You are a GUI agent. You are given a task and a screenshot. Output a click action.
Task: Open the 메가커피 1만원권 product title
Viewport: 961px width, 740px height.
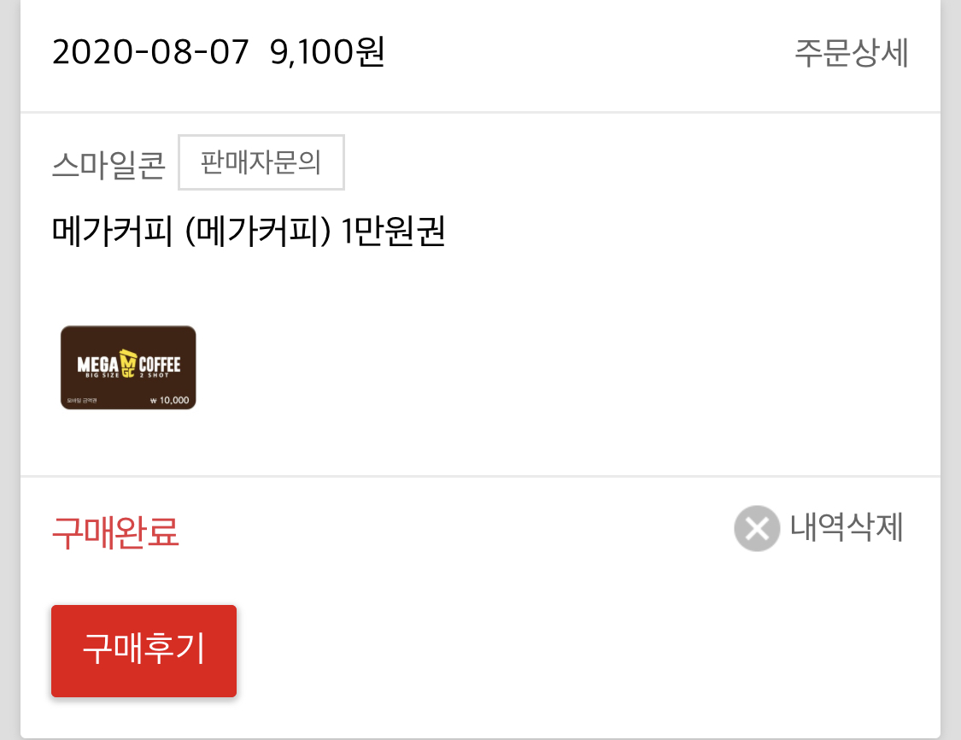click(x=249, y=232)
